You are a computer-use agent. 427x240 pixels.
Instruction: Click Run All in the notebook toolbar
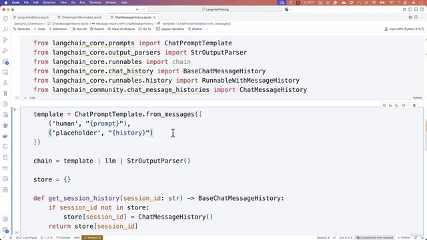(79, 29)
